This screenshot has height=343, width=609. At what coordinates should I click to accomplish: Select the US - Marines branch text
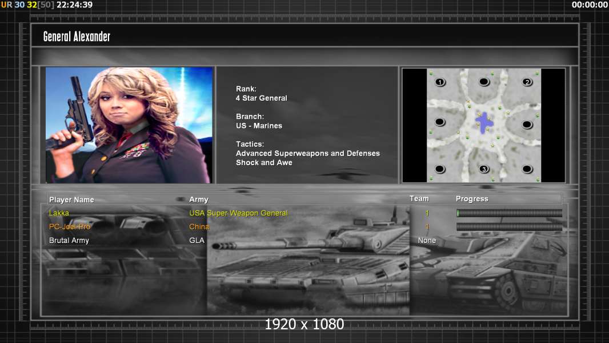click(x=259, y=126)
